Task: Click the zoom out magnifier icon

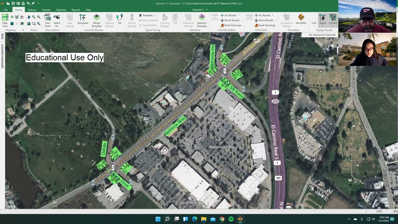Action: tap(39, 17)
